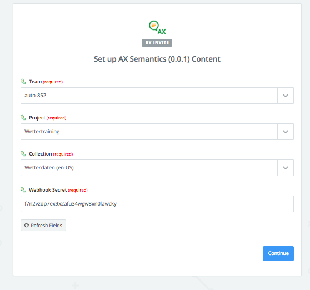The height and width of the screenshot is (290, 310).
Task: Click the Refresh Fields button
Action: (x=43, y=225)
